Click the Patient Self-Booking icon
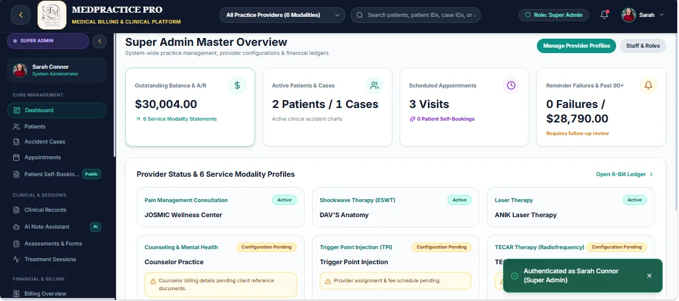 click(x=16, y=174)
